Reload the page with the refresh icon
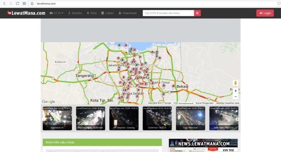 coord(18,3)
